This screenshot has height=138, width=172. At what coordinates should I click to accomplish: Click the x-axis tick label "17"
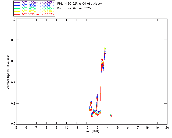137,127
